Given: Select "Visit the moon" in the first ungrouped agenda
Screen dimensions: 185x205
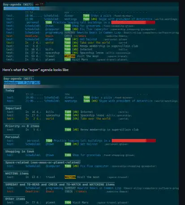Looking at the screenshot, I should tap(88, 56).
